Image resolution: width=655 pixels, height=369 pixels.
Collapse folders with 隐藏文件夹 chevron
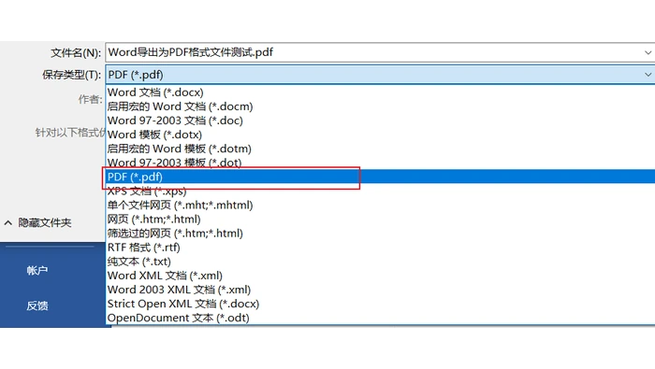coord(7,223)
